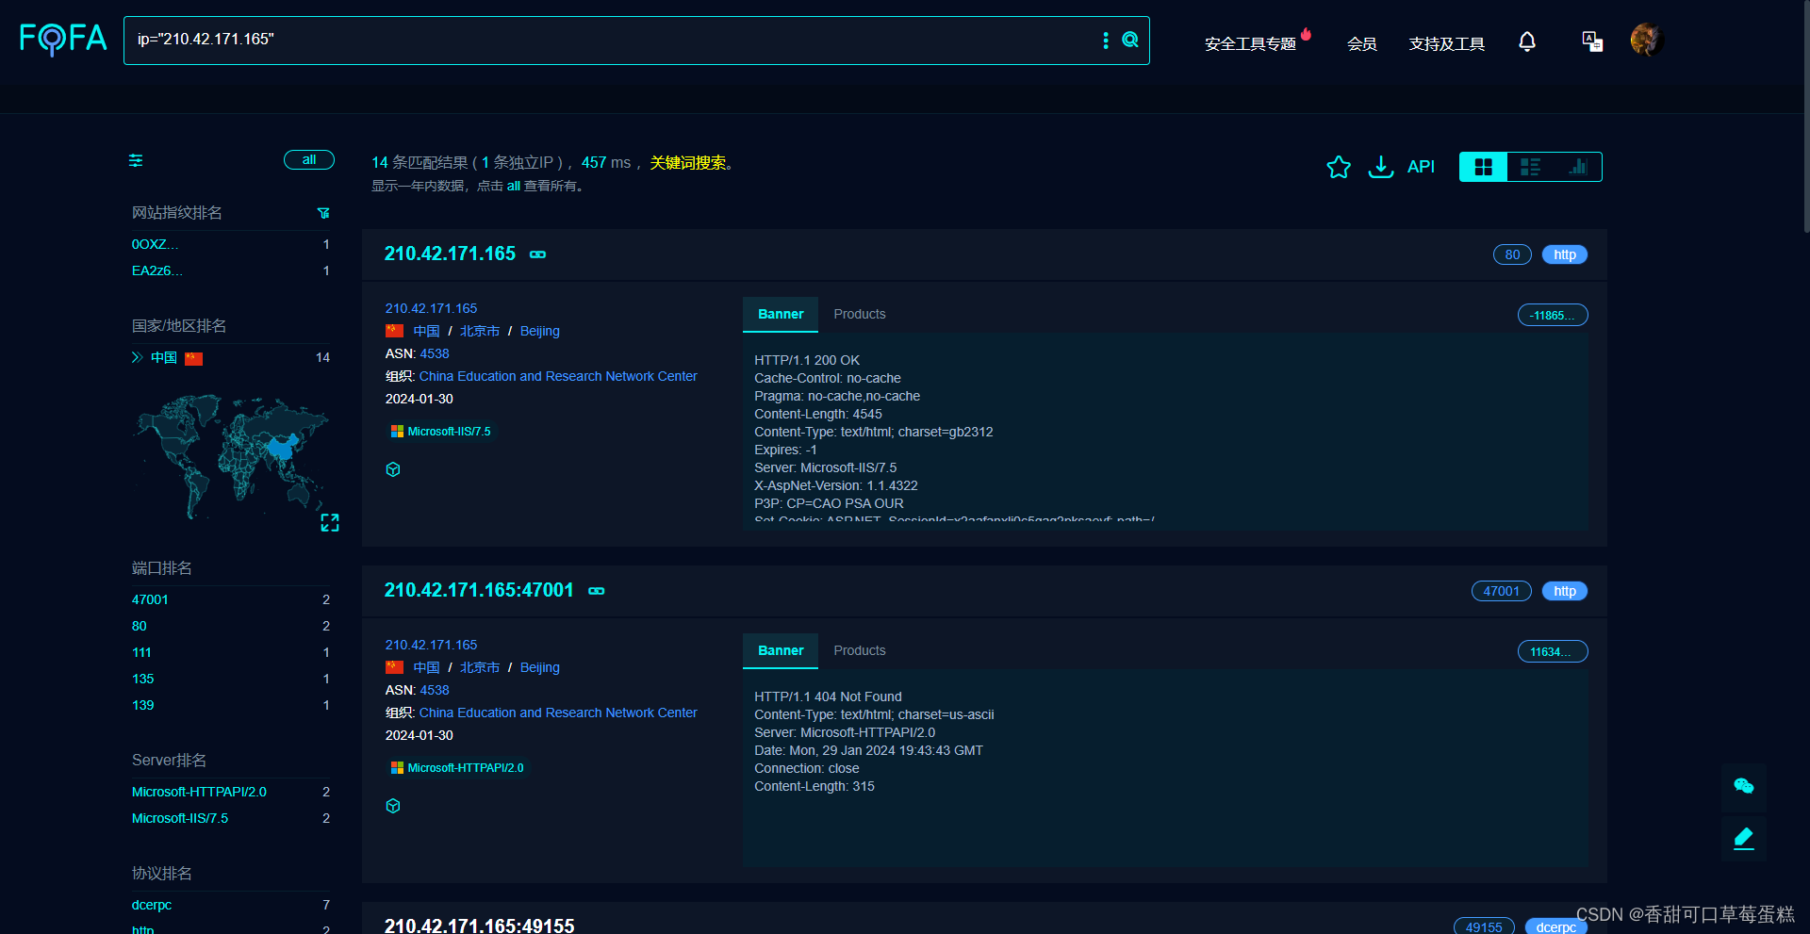Favorite this search with the star icon
The width and height of the screenshot is (1810, 934).
1339,167
